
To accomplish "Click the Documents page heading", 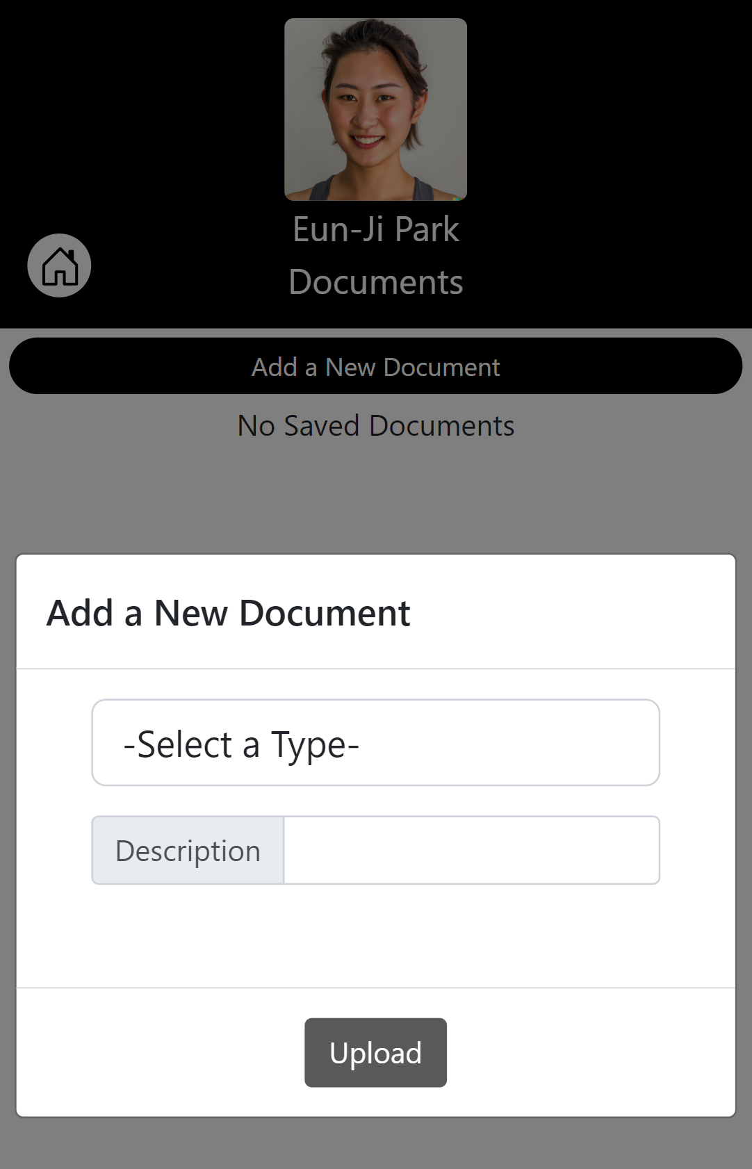I will point(375,281).
